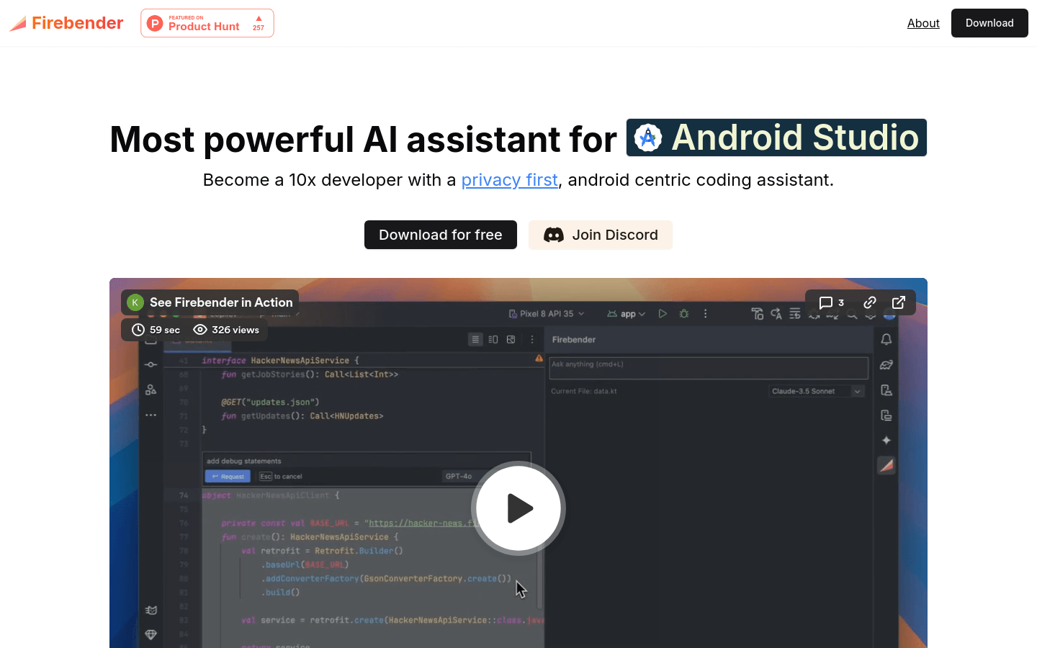Click line number 74 in gutter
The image size is (1037, 648).
click(x=184, y=495)
